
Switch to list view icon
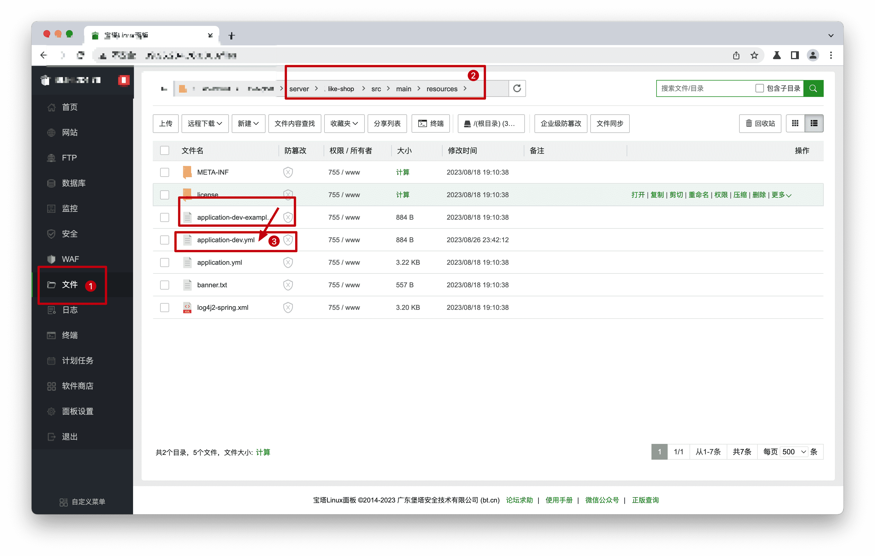814,123
